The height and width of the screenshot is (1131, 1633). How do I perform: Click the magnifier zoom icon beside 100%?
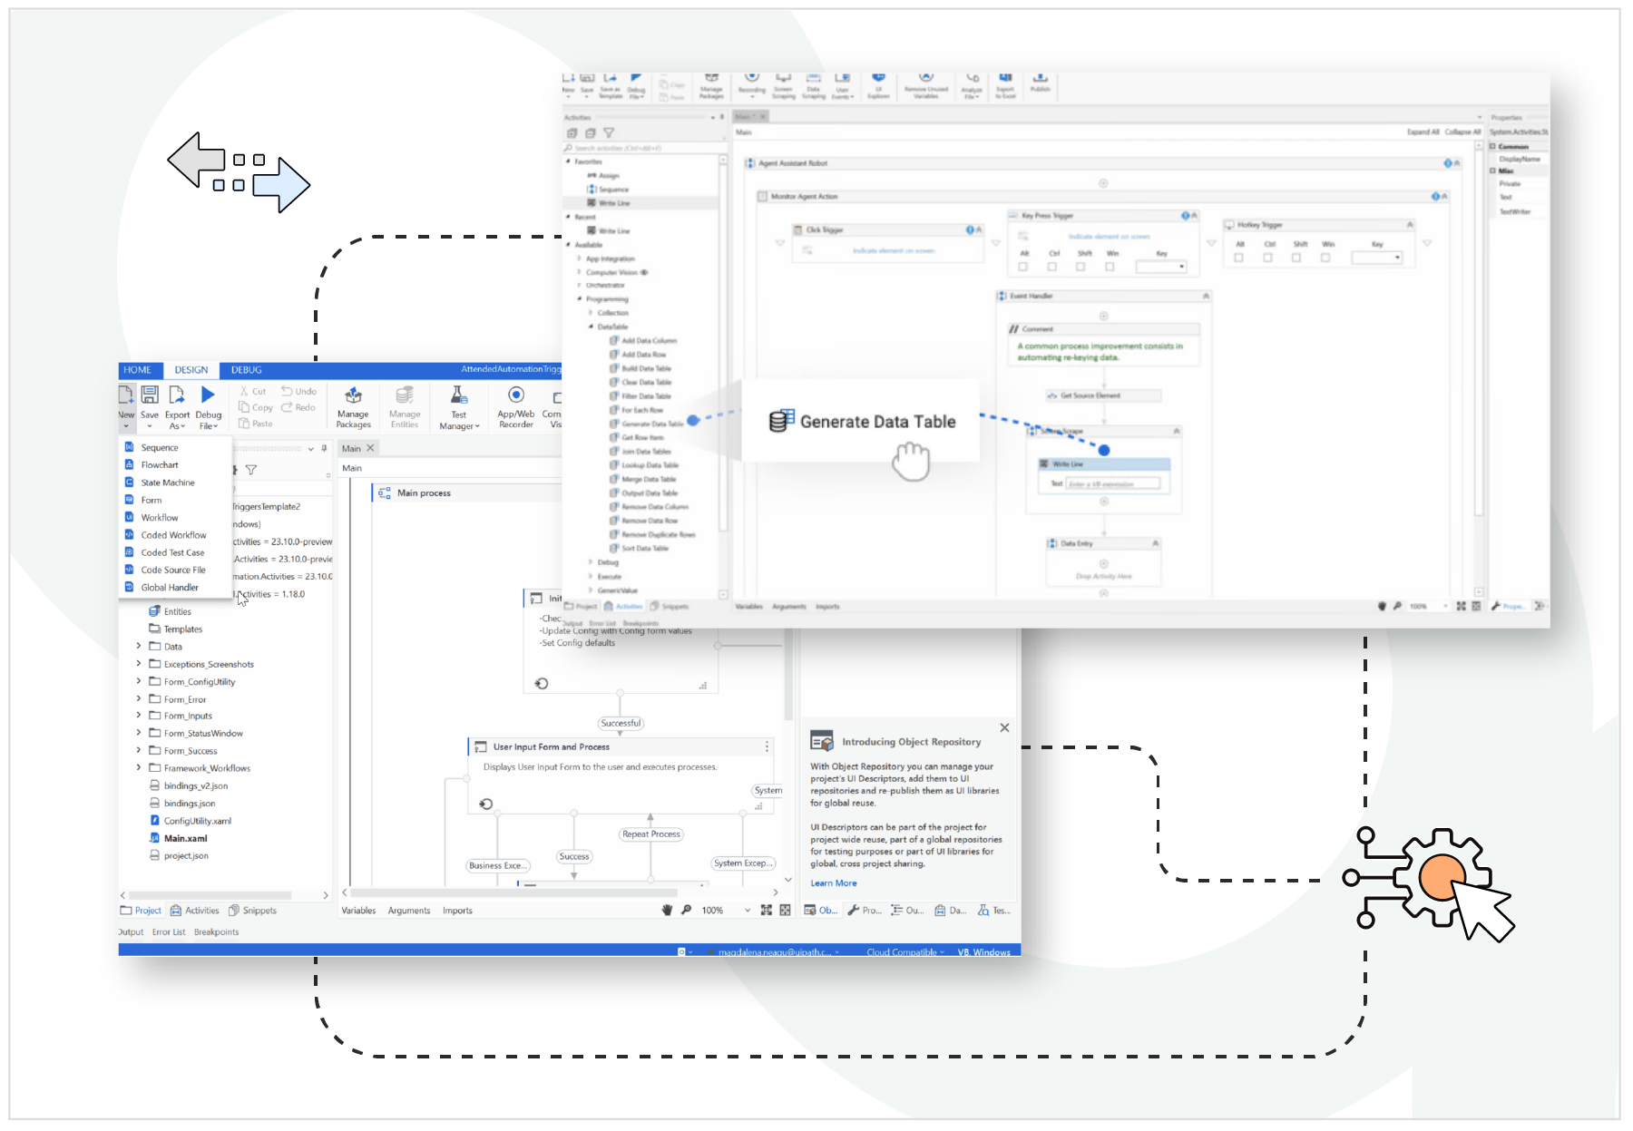687,910
